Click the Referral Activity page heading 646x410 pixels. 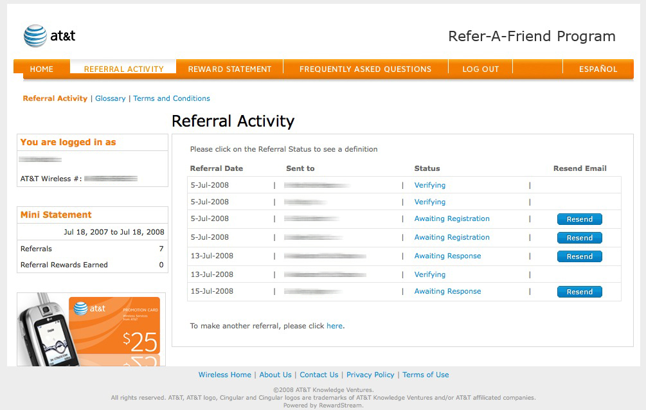233,121
